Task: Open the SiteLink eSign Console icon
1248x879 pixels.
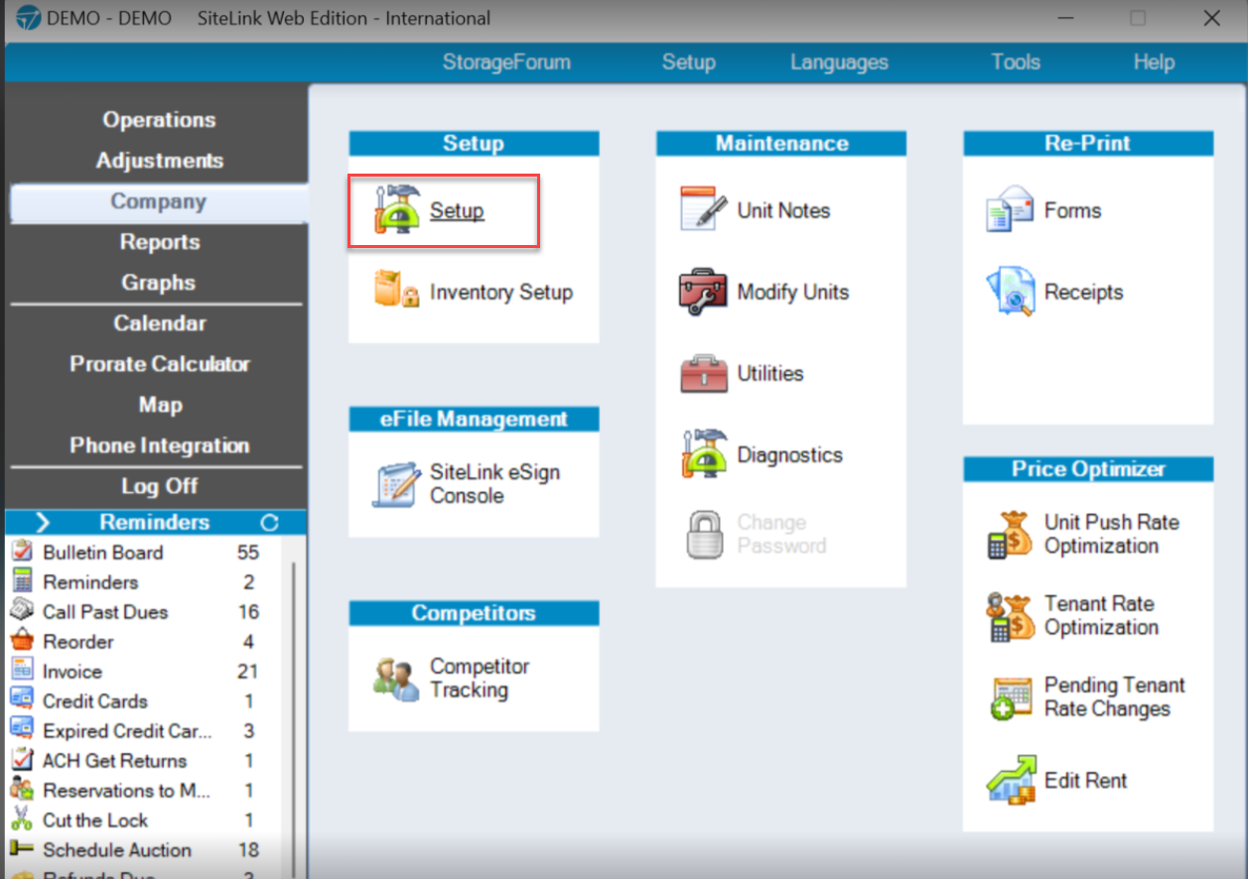Action: click(396, 484)
